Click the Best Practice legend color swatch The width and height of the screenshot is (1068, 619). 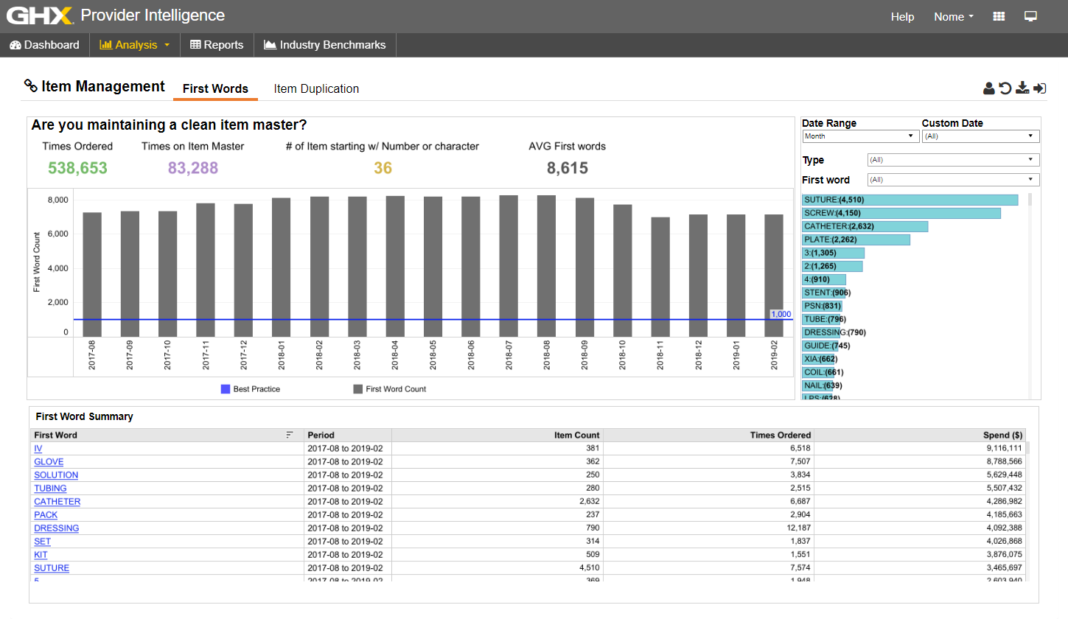226,389
